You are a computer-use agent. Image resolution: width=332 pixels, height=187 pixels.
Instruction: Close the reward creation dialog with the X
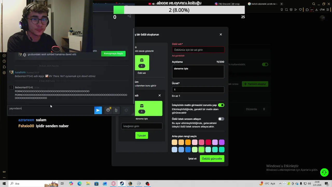click(x=221, y=34)
